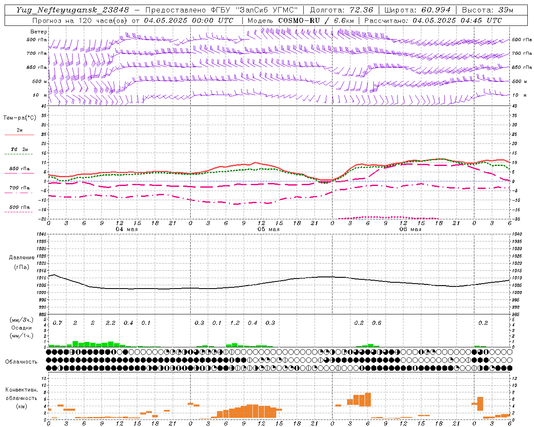Click the Осадки precipitation label
The image size is (534, 427).
[x=21, y=328]
